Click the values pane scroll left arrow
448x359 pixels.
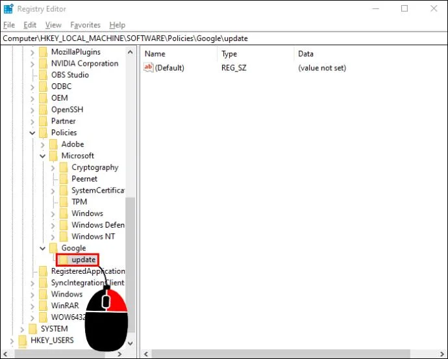pos(146,354)
